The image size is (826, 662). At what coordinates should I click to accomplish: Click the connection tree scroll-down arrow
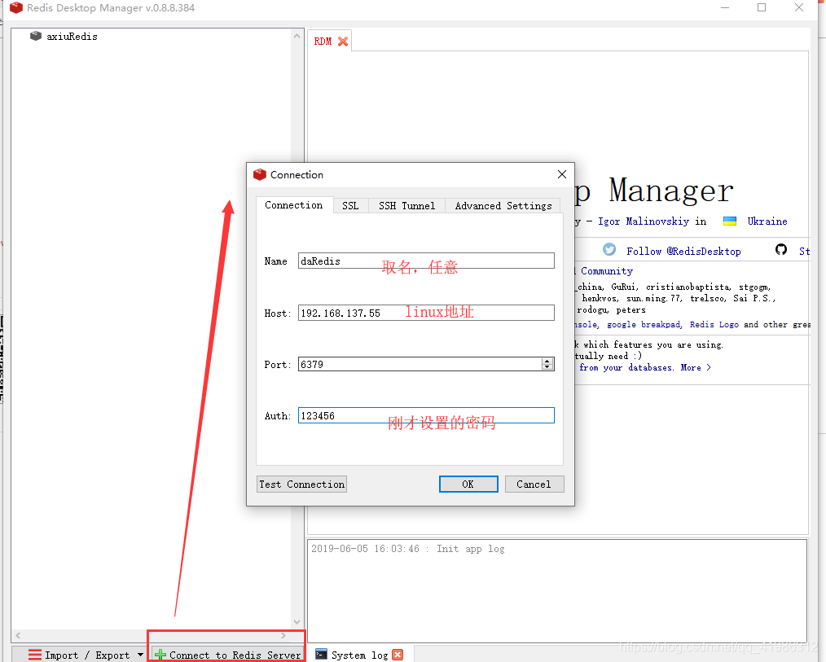tap(297, 622)
